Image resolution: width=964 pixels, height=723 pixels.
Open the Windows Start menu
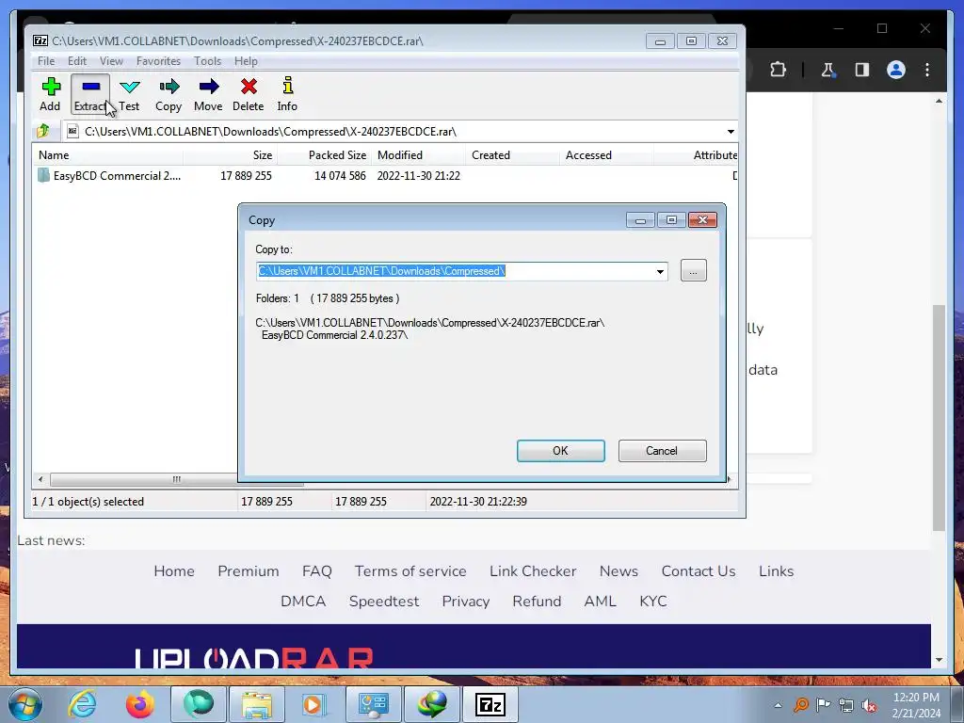pos(25,704)
